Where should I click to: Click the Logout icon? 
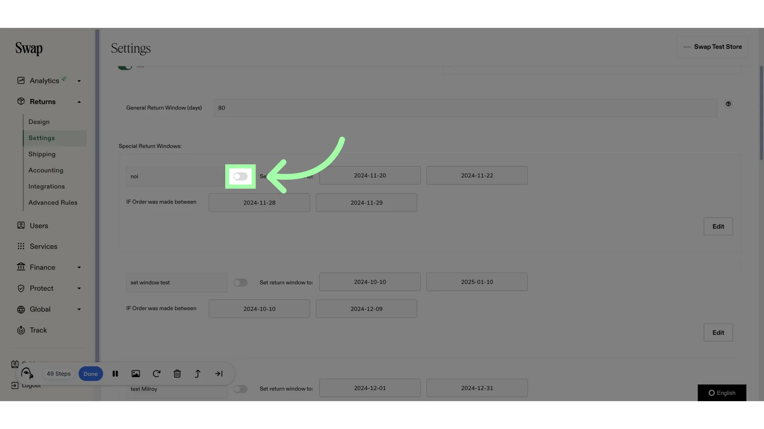click(15, 385)
